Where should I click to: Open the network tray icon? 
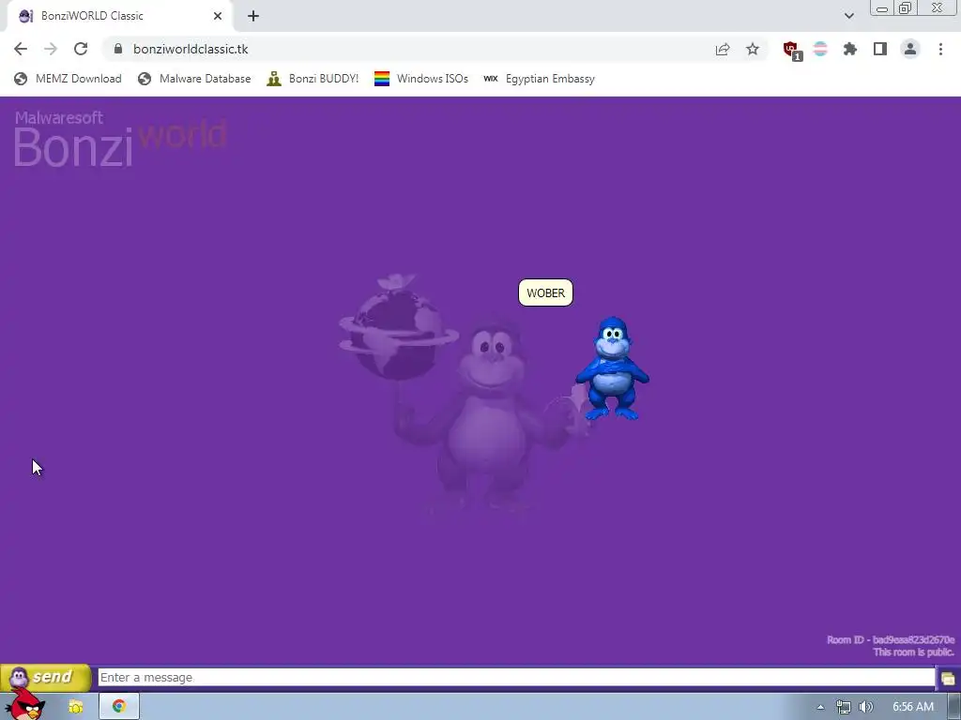(844, 707)
